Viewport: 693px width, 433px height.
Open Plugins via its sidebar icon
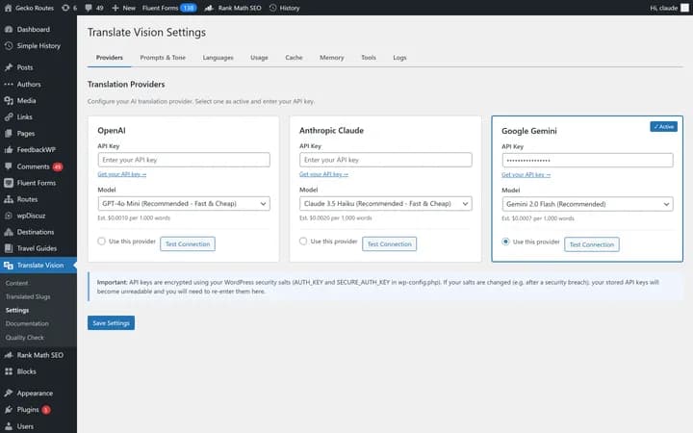point(9,409)
